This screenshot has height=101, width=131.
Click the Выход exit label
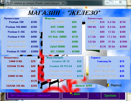pos(116,85)
